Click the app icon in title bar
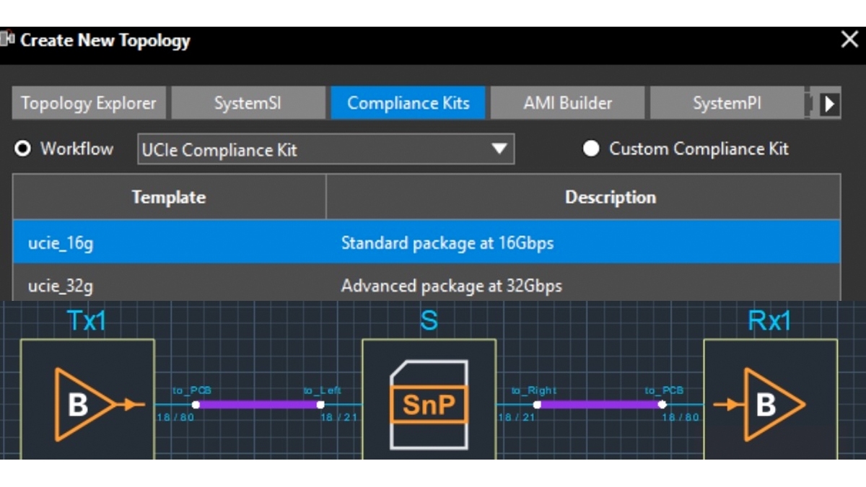 8,40
